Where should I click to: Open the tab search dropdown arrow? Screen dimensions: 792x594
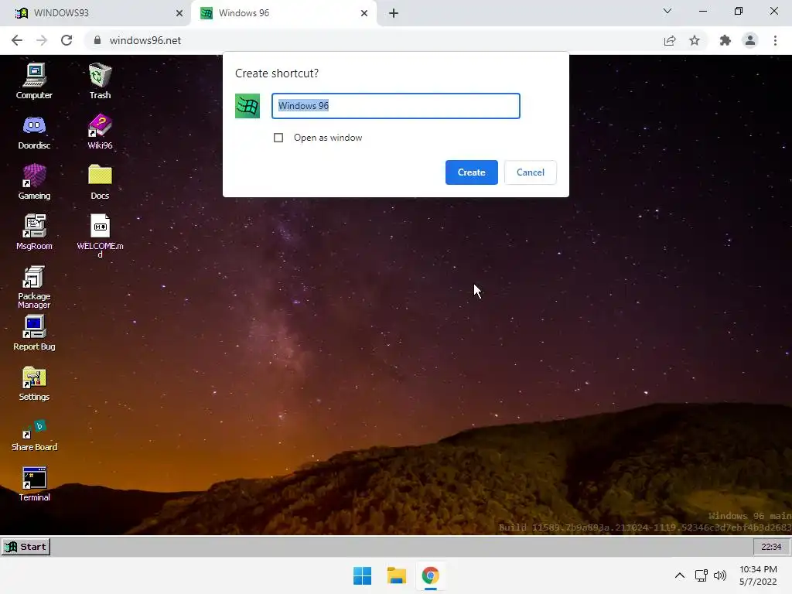click(x=667, y=11)
